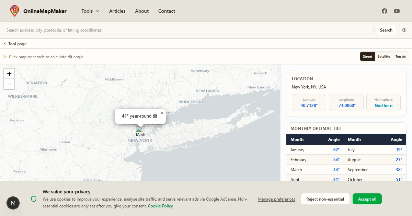Screen dimensions: 412x216
Task: Select July row angle 19°
Action: [x=399, y=150]
